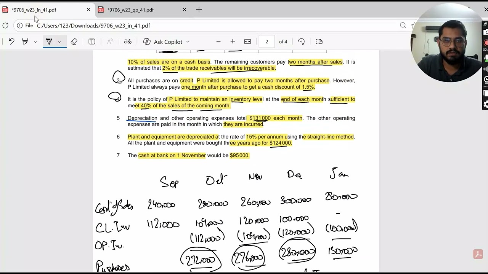Screen dimensions: 488x274
Task: Open recorder settings gear on side panel
Action: pos(486,104)
